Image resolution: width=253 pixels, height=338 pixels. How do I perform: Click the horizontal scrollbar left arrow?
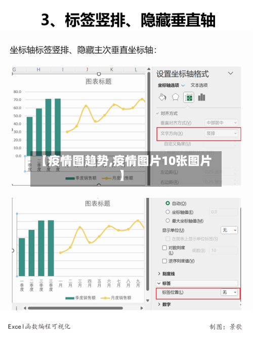click(25, 308)
